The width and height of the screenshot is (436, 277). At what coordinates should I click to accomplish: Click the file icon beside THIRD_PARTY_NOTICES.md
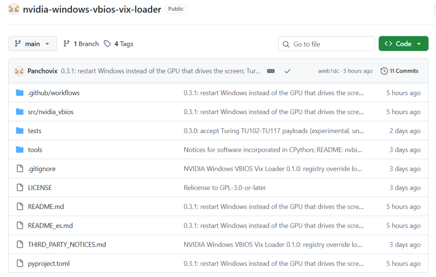coord(20,244)
